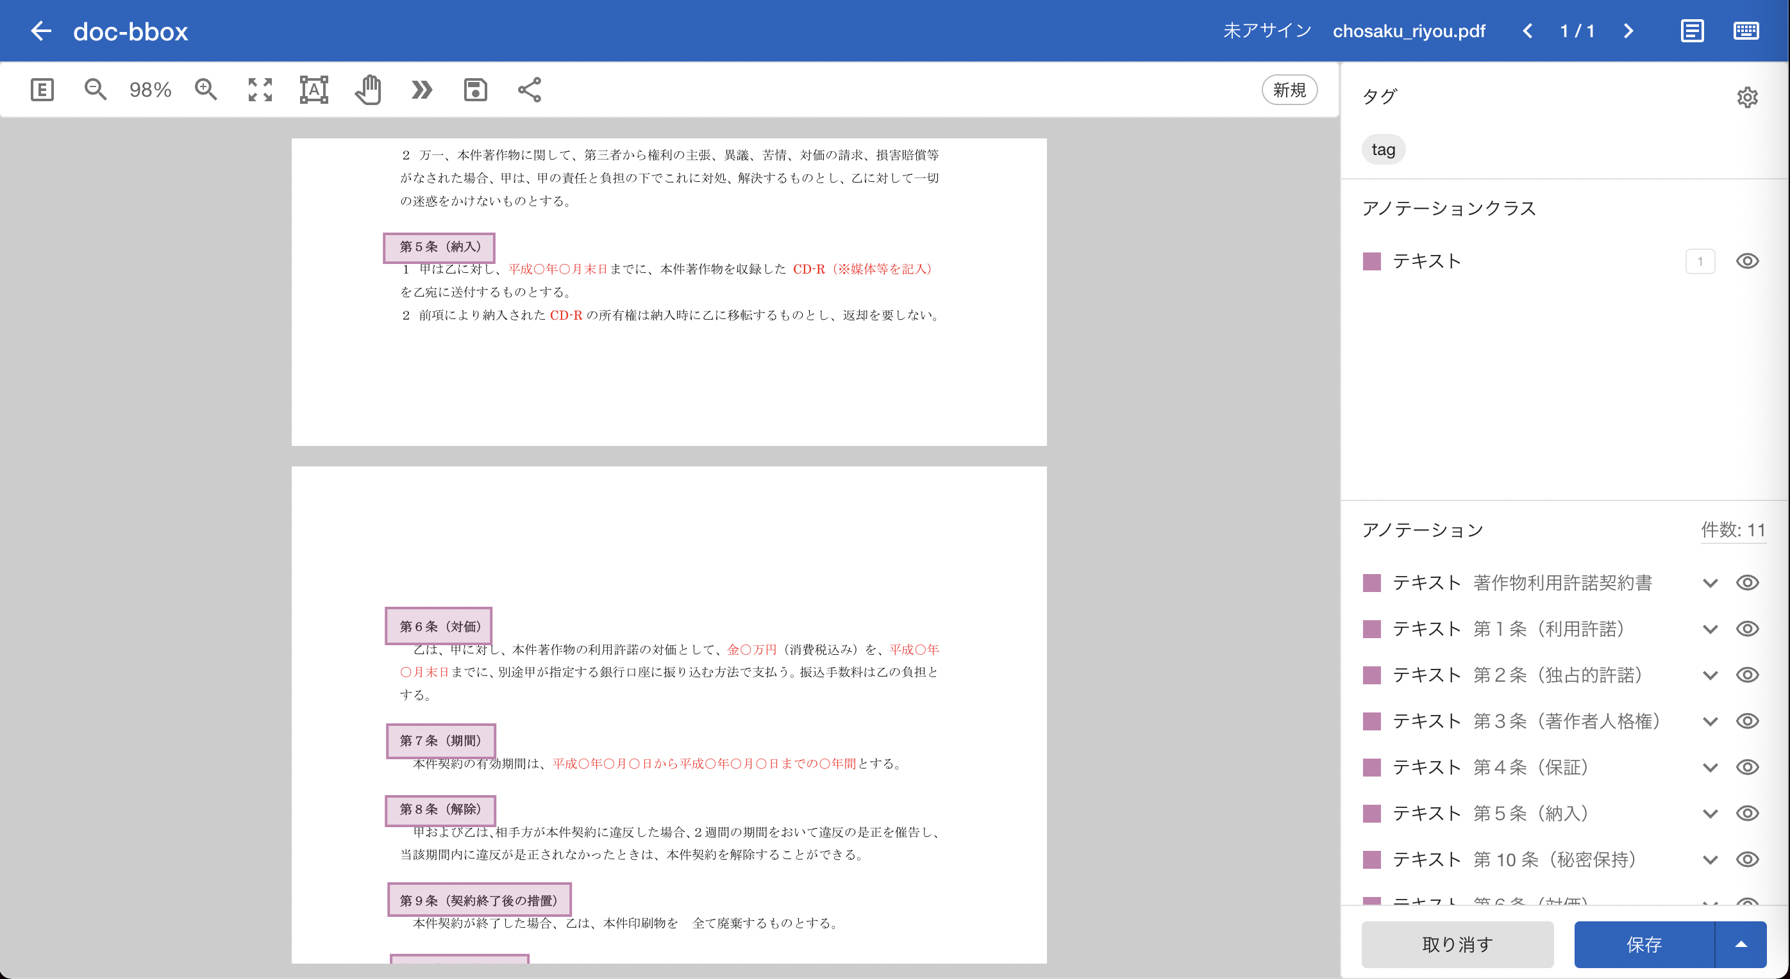Select the tag chip

tap(1383, 149)
